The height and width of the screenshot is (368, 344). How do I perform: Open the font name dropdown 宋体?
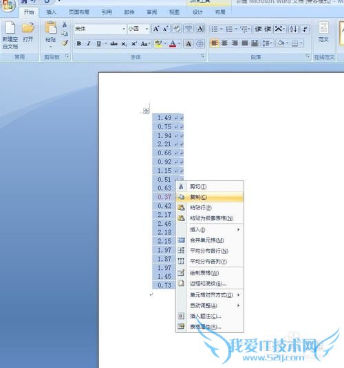click(x=124, y=29)
